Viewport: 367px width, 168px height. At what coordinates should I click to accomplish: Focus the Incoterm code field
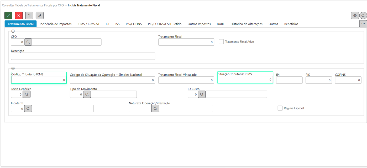pyautogui.click(x=18, y=108)
